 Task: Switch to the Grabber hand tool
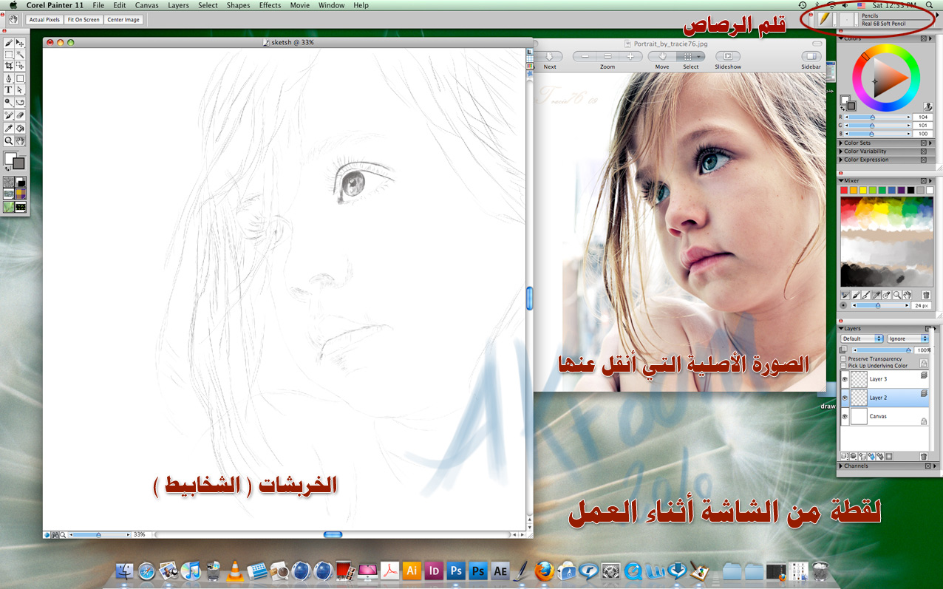pos(20,140)
